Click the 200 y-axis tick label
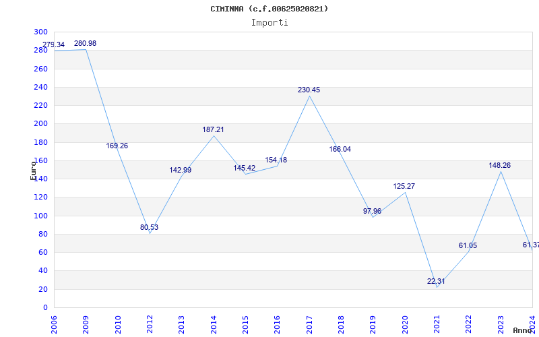This screenshot has height=337, width=539. 41,124
